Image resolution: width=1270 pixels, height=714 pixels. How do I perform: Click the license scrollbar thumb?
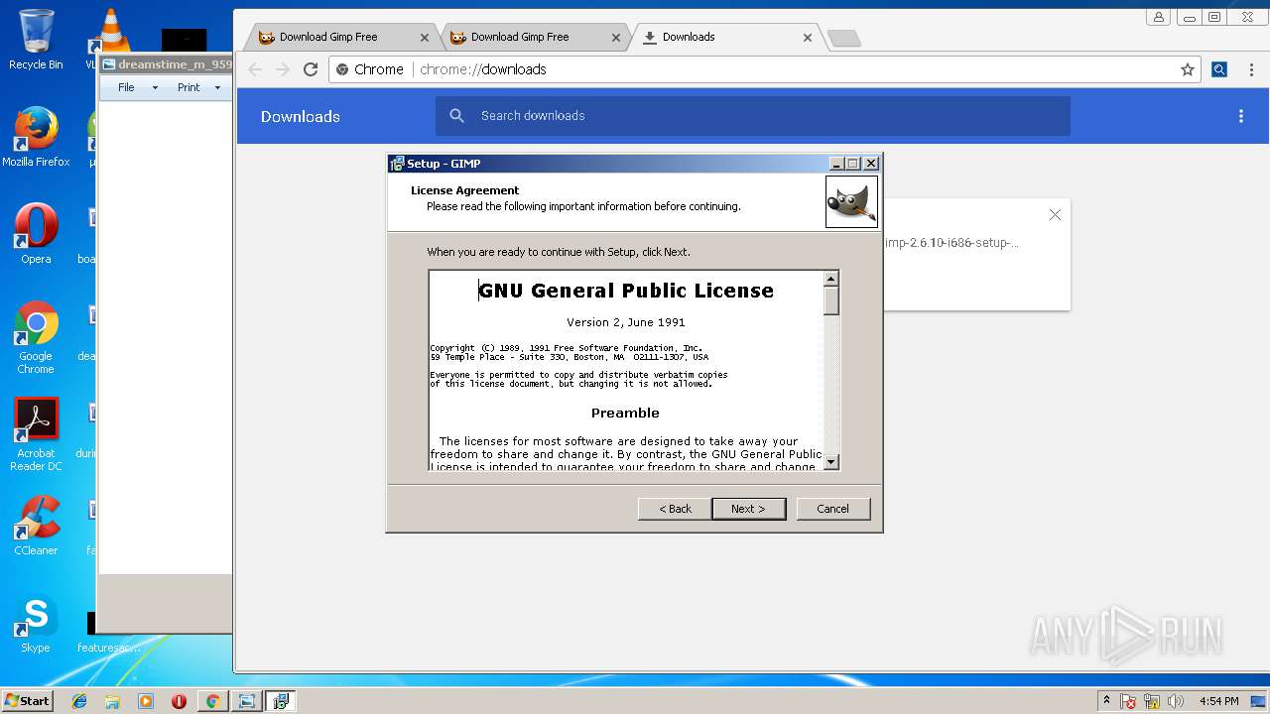pyautogui.click(x=831, y=300)
